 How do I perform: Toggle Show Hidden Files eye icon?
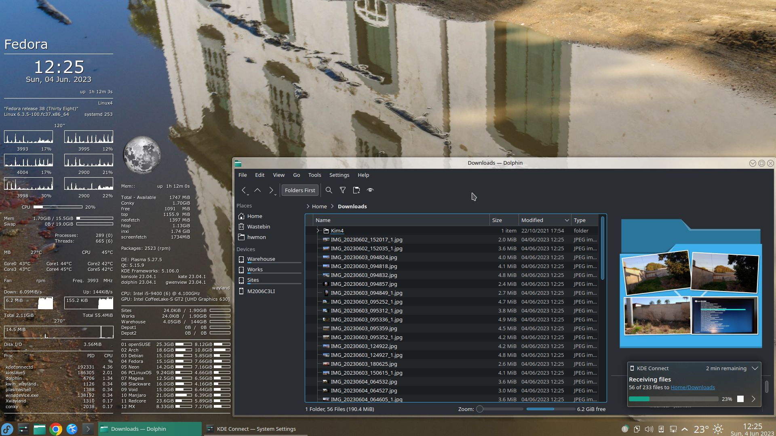[370, 190]
